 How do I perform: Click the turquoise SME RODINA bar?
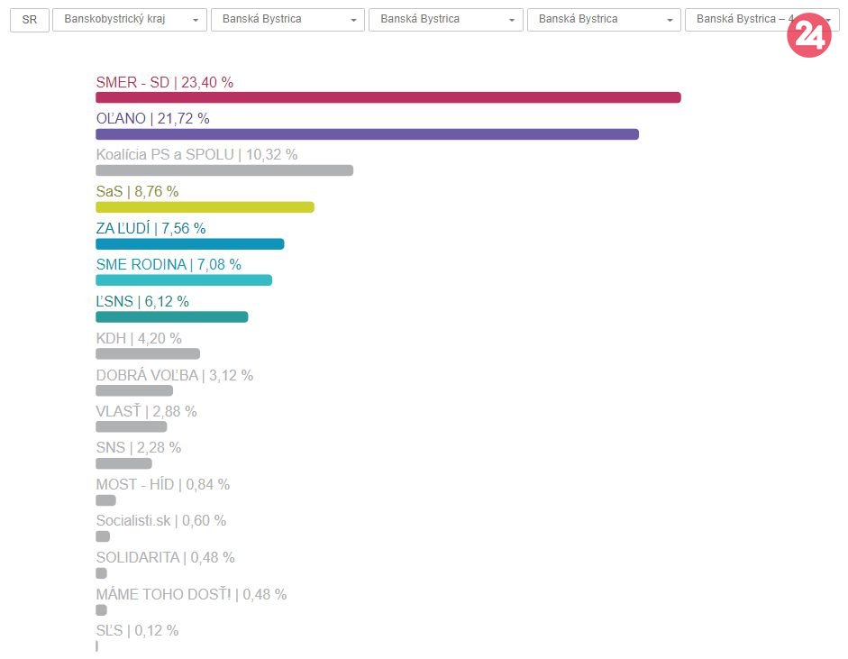[x=184, y=280]
